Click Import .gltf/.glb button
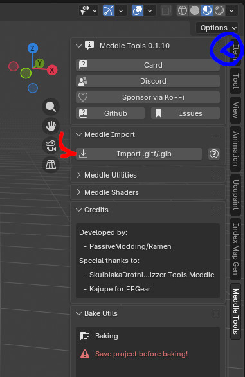This screenshot has height=377, width=245. click(139, 154)
